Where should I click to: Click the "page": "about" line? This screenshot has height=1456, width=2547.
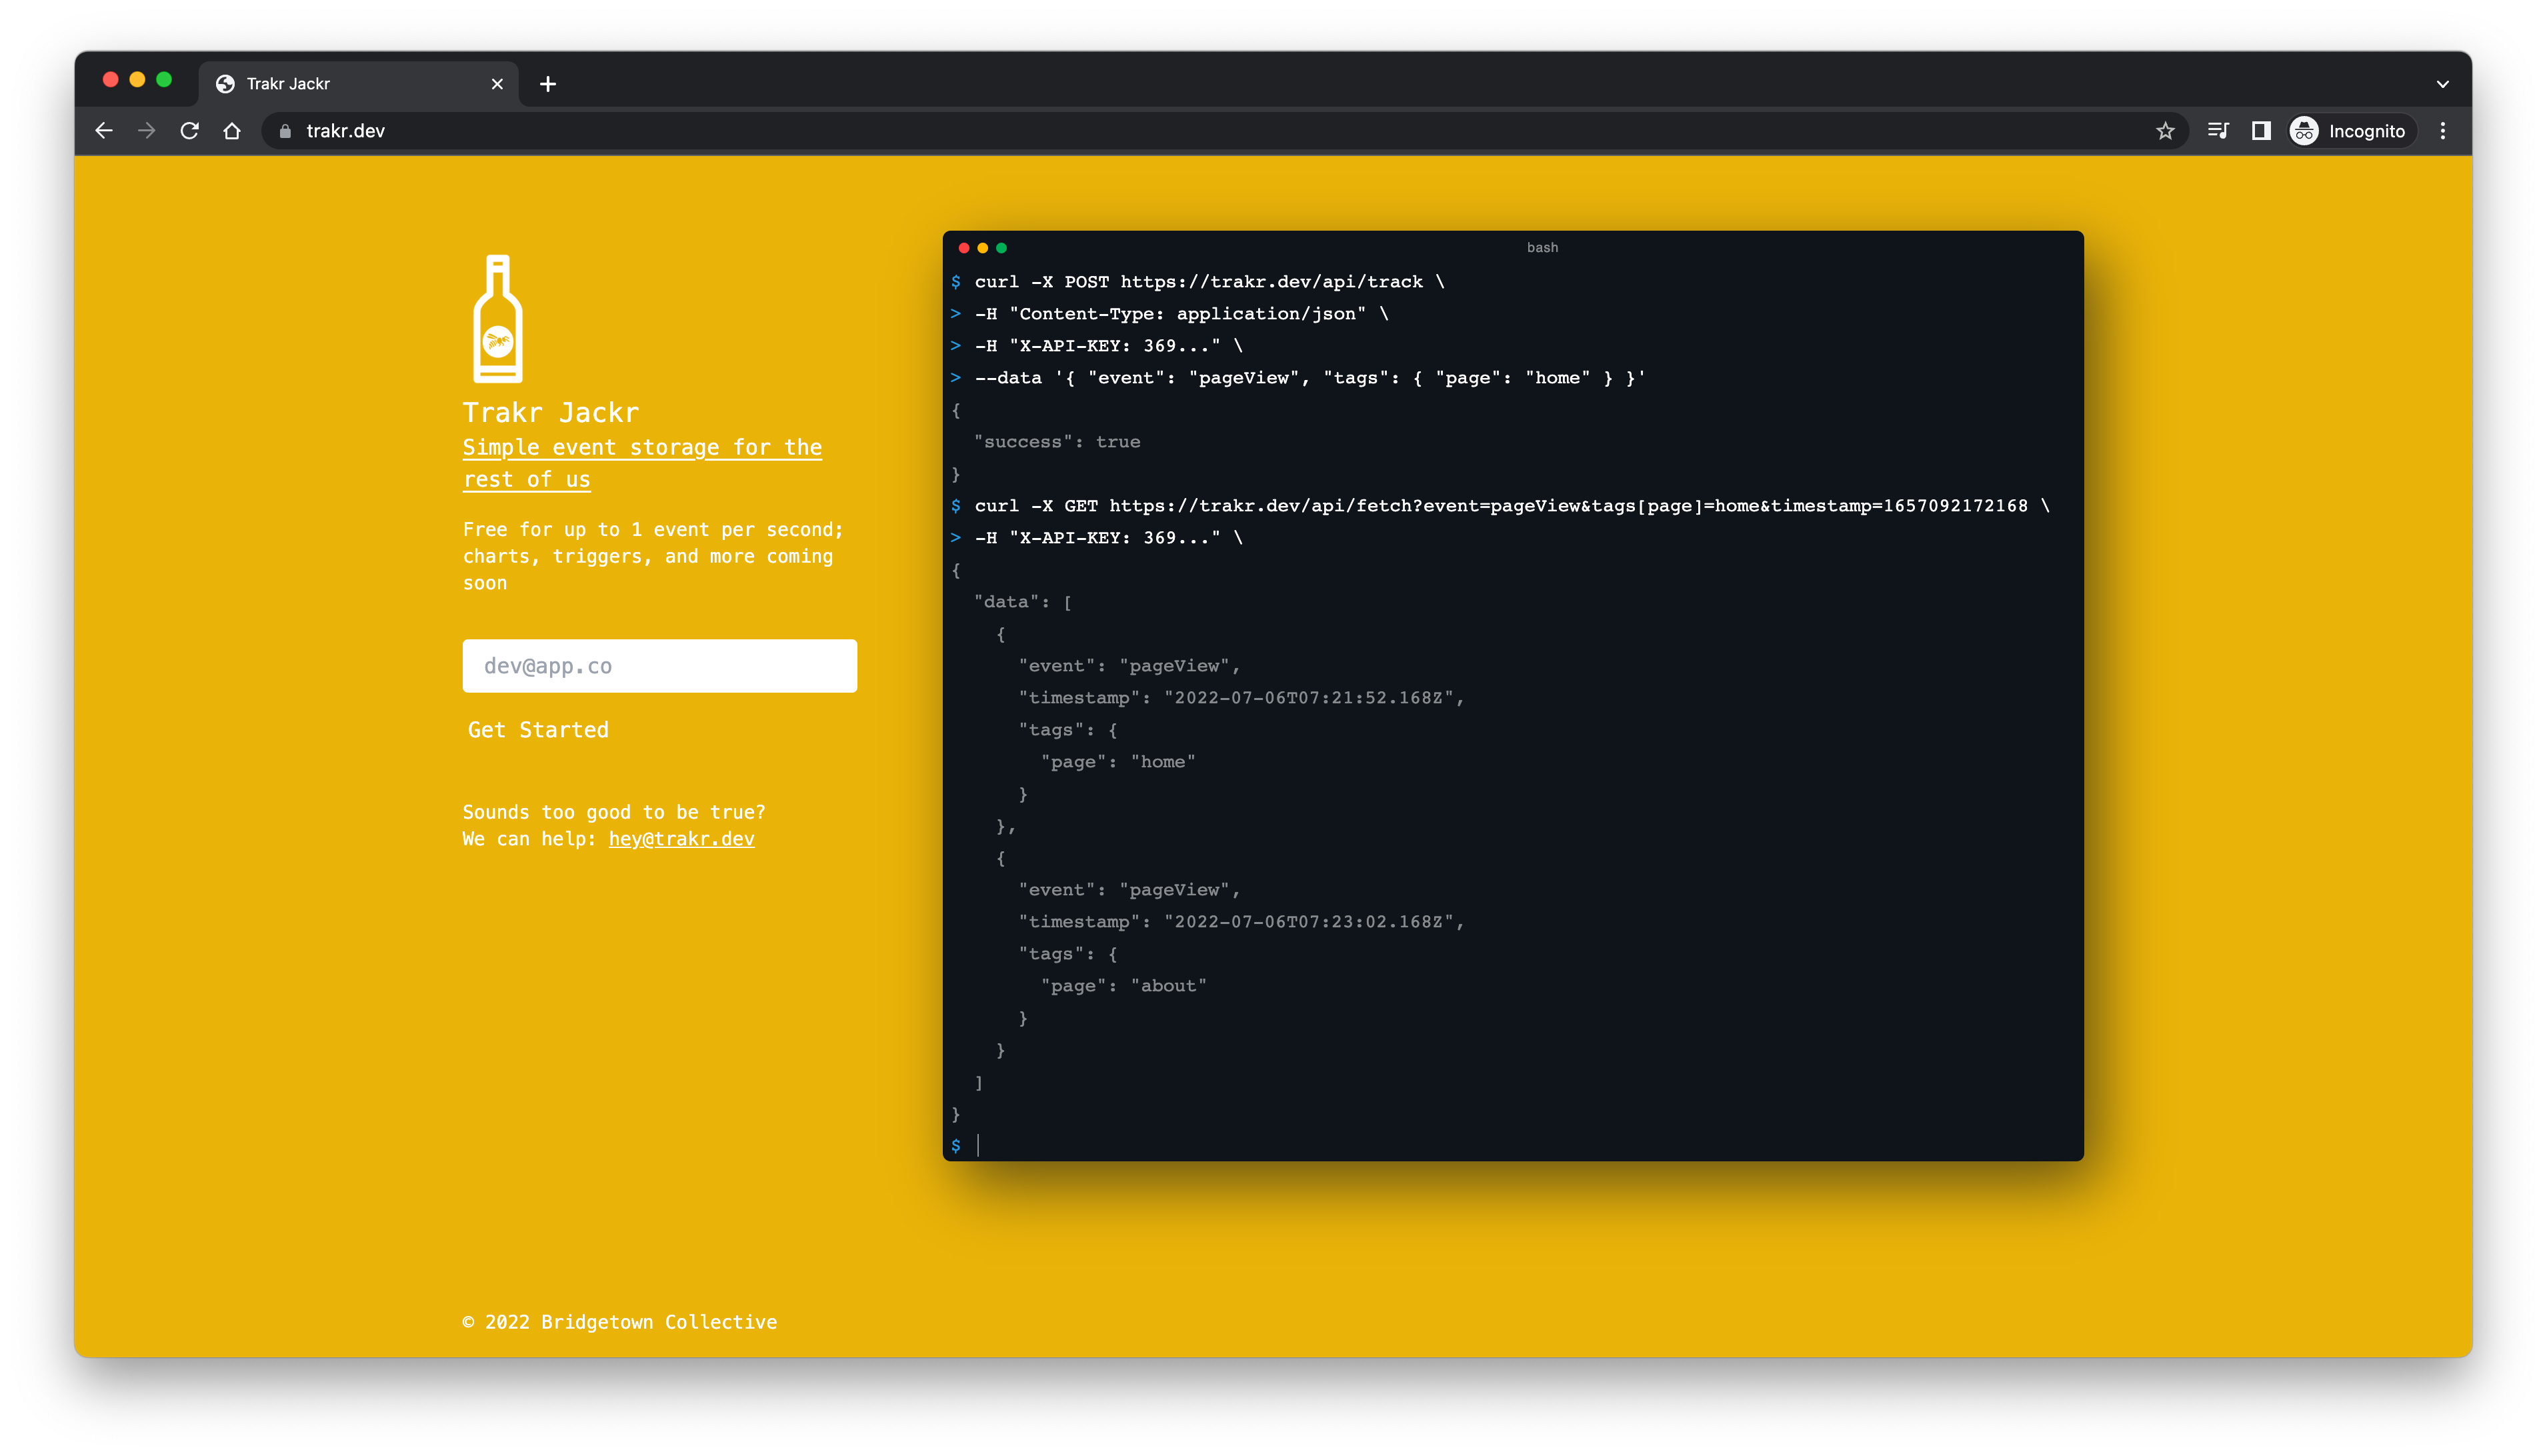pos(1124,986)
